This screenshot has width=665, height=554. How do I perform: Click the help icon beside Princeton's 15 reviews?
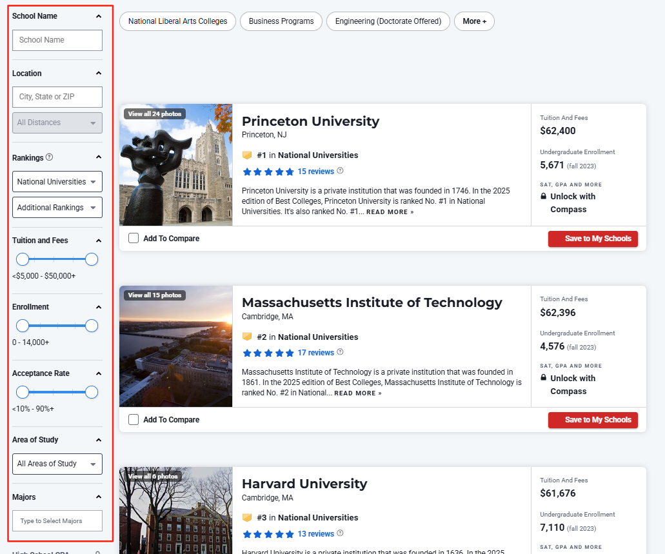pos(340,171)
